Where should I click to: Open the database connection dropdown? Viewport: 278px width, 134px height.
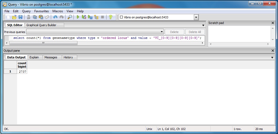click(x=196, y=17)
